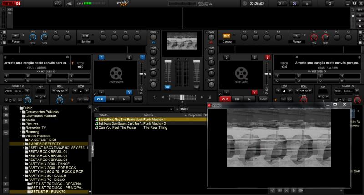The height and width of the screenshot is (195, 364).
Task: Click the search magnifier icon in browser
Action: click(96, 109)
